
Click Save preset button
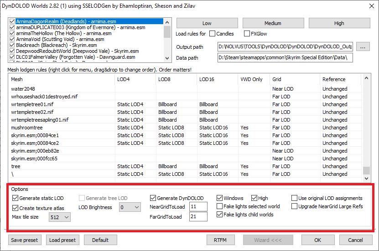[25, 240]
